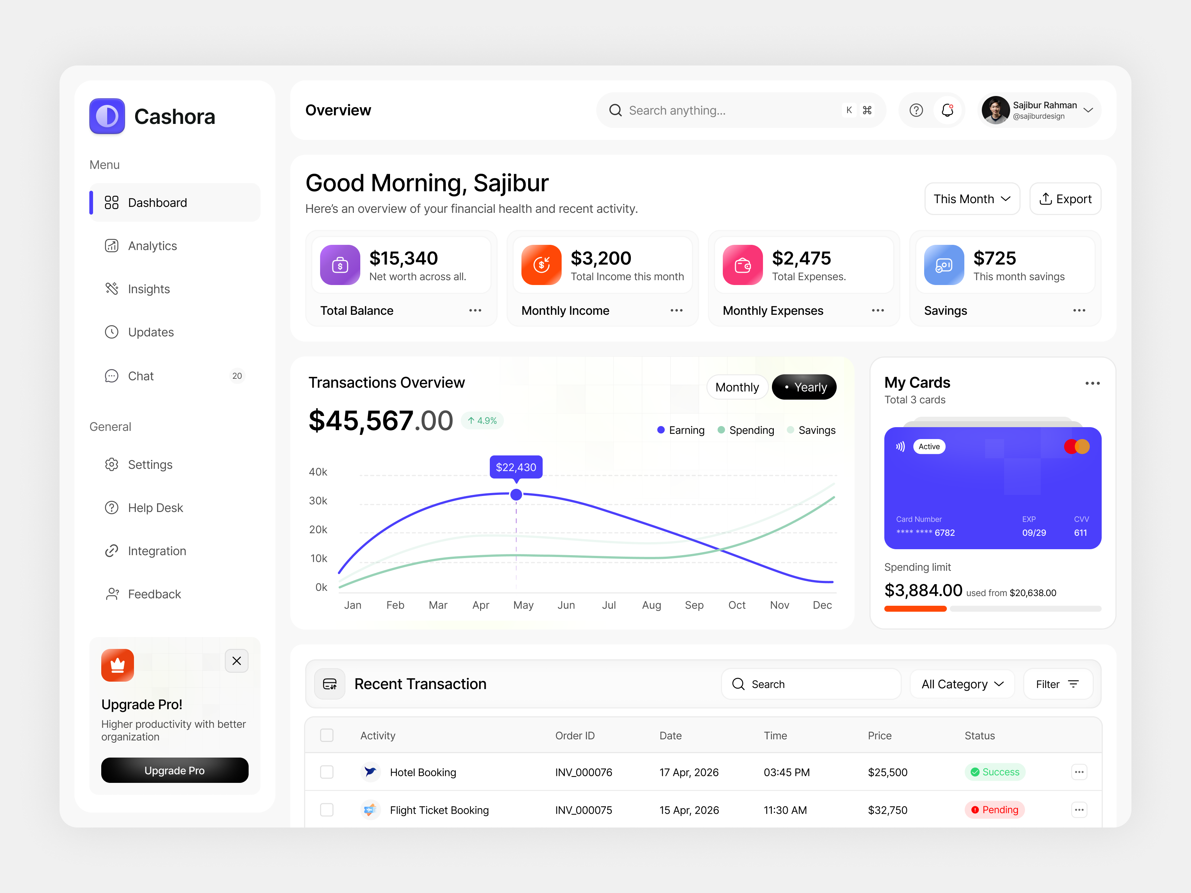This screenshot has height=893, width=1191.
Task: Export the dashboard overview data
Action: coord(1065,199)
